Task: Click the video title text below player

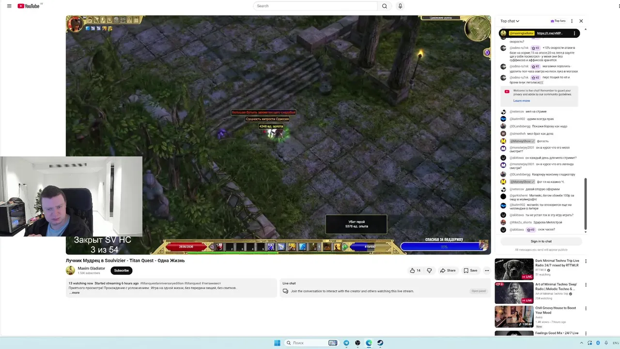Action: 125,260
